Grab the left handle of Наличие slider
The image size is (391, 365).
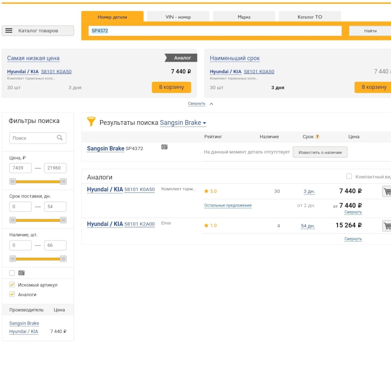[13, 259]
